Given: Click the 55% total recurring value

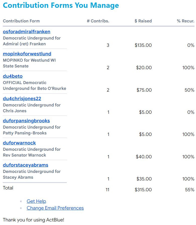Looking at the screenshot, I should tap(190, 190).
